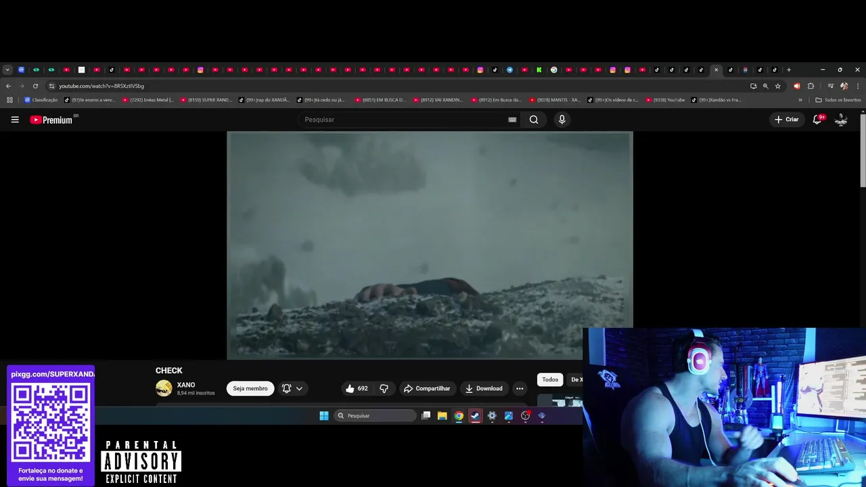Start voice search with the microphone icon

click(x=562, y=120)
